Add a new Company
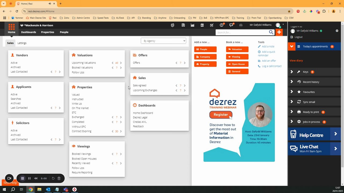Image resolution: width=344 pixels, height=193 pixels. pyautogui.click(x=205, y=57)
